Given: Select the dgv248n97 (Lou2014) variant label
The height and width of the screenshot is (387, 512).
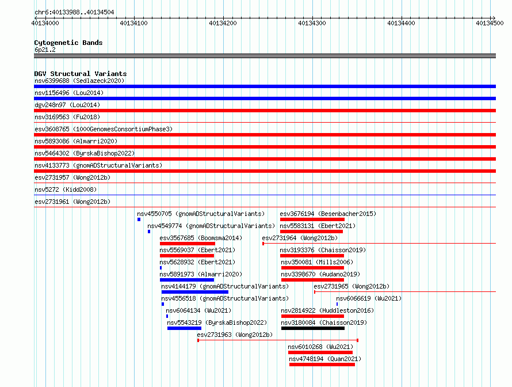Looking at the screenshot, I should tap(67, 105).
